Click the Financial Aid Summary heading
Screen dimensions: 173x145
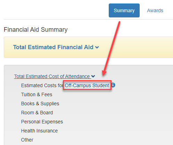pos(35,30)
